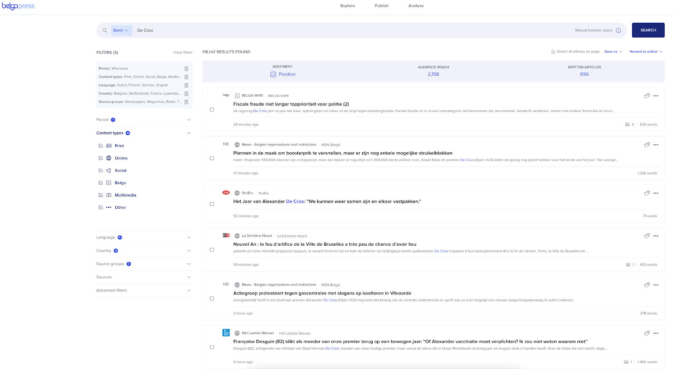This screenshot has width=673, height=369.
Task: Click the SEARCH button
Action: pyautogui.click(x=648, y=30)
